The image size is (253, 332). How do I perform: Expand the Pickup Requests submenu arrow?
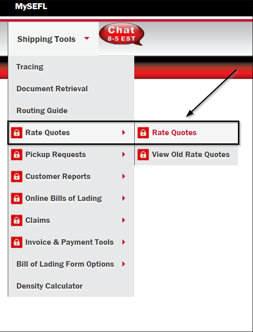(x=124, y=154)
